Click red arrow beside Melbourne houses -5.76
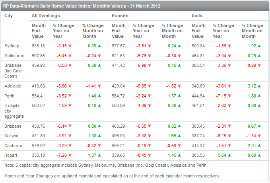Screen dimensions: 270x183 coord(150,56)
